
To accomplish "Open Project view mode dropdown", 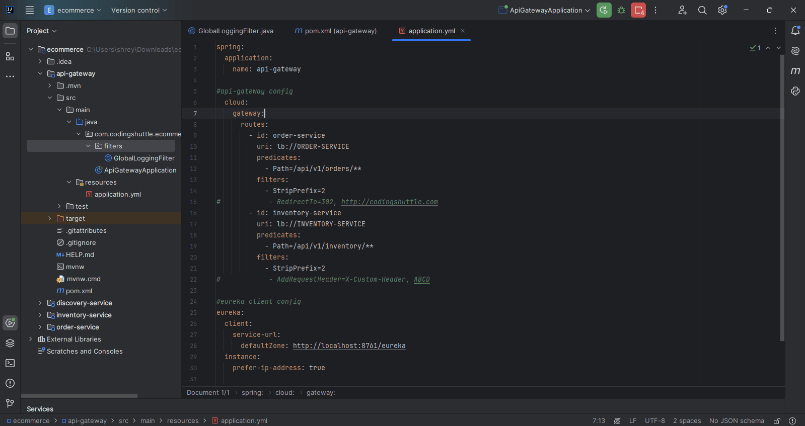I will (42, 31).
